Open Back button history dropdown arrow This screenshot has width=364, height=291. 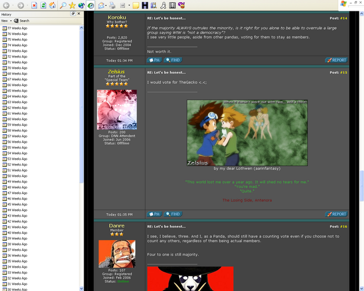tap(13, 5)
